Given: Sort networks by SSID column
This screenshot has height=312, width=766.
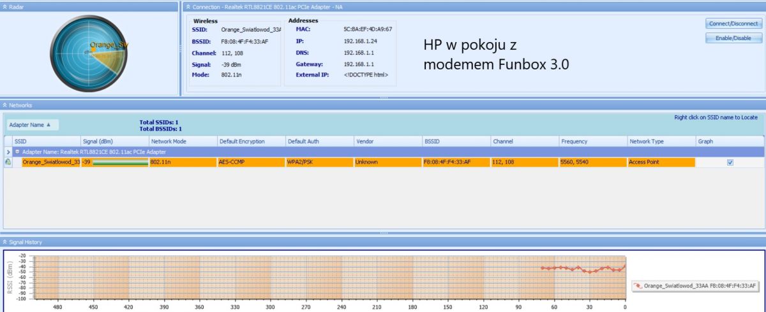Looking at the screenshot, I should point(46,141).
